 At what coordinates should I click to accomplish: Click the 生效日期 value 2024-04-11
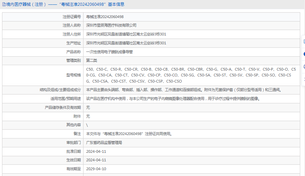click(x=96, y=160)
